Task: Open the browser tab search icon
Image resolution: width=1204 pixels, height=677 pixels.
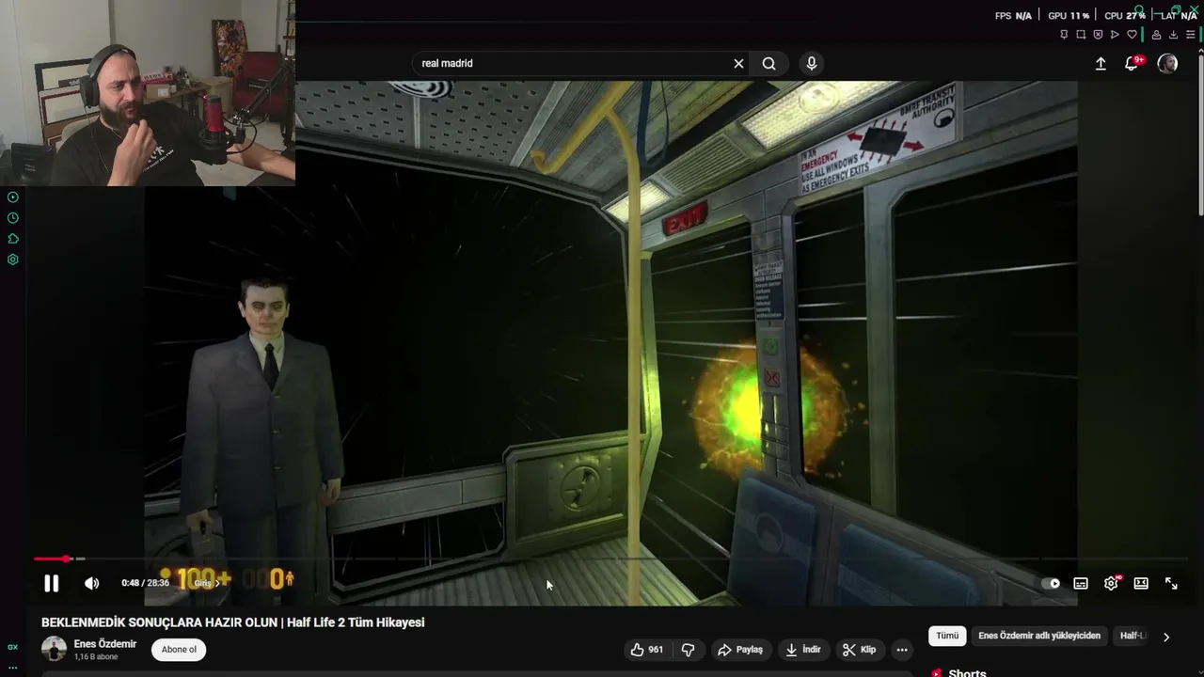Action: click(x=1138, y=11)
